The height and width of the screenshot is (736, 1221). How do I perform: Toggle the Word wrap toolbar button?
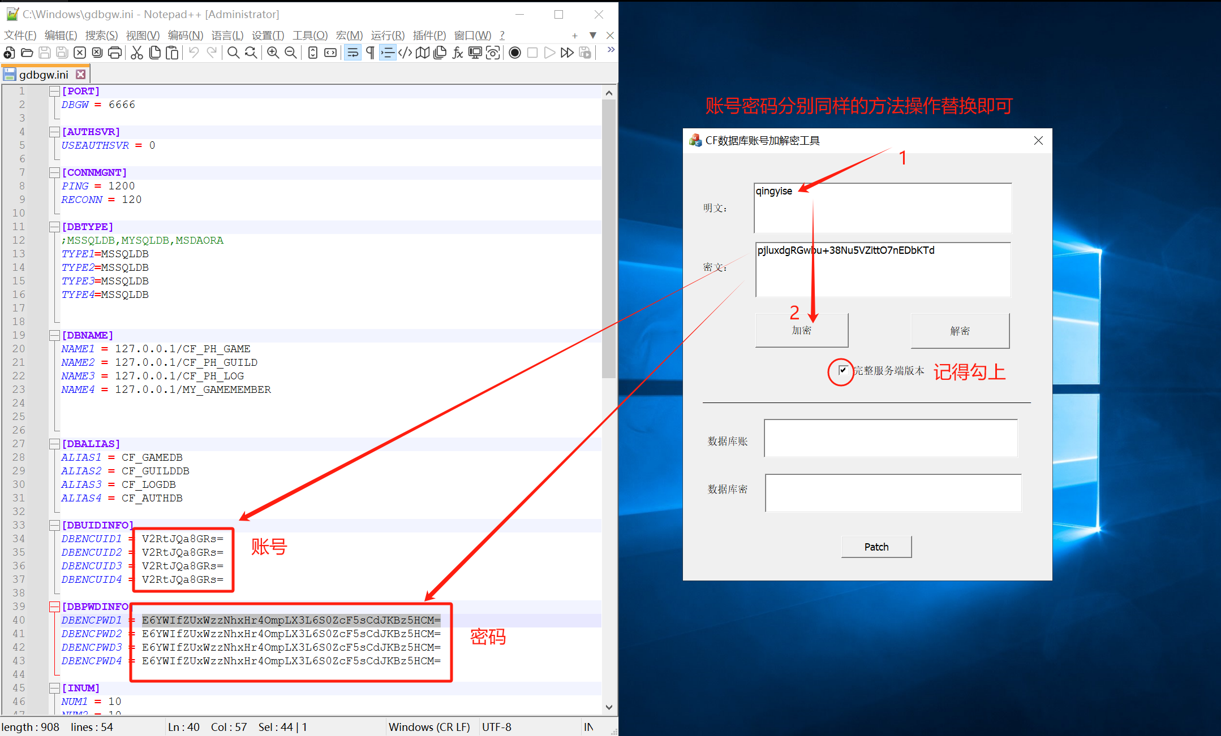(352, 53)
